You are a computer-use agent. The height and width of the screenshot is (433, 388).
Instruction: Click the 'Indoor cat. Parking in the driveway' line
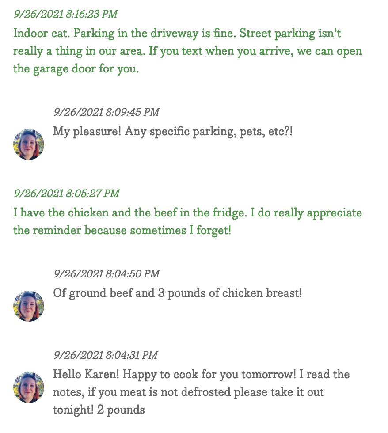(x=177, y=34)
